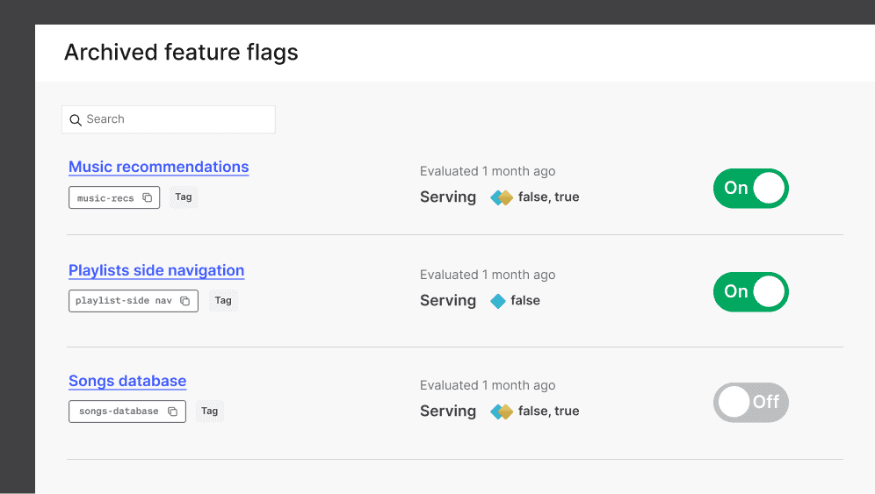This screenshot has height=494, width=875.
Task: Turn on the Songs database toggle
Action: (750, 402)
